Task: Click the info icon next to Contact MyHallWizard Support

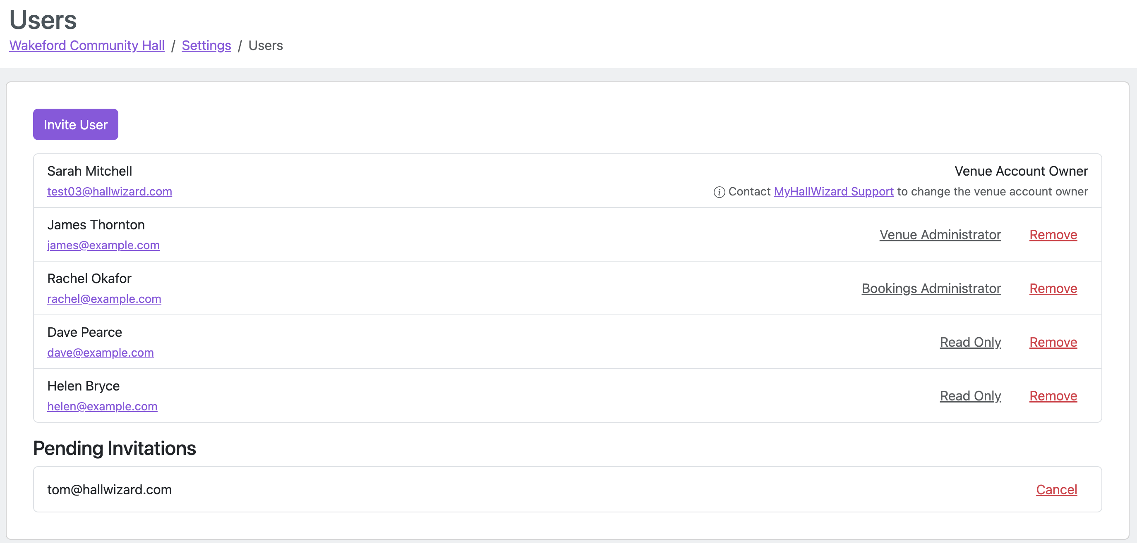Action: click(x=719, y=192)
